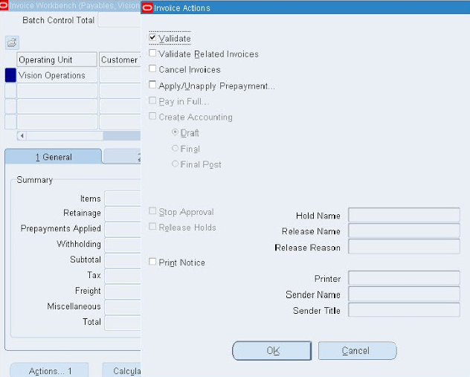The height and width of the screenshot is (377, 470).
Task: Tick the Release Holds checkbox
Action: click(x=152, y=227)
